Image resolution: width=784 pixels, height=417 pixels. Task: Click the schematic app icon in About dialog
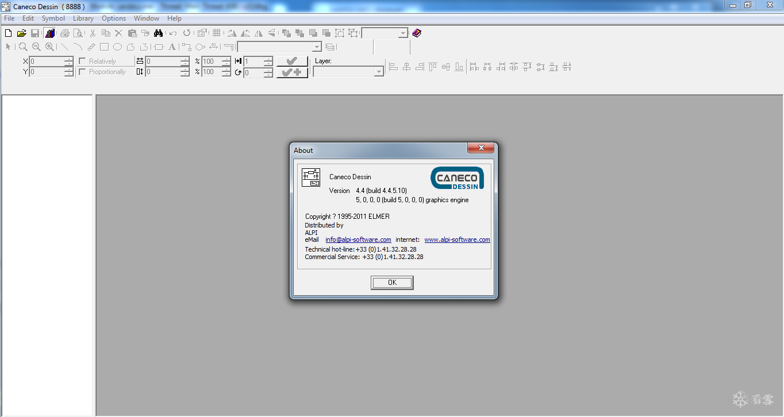[311, 177]
